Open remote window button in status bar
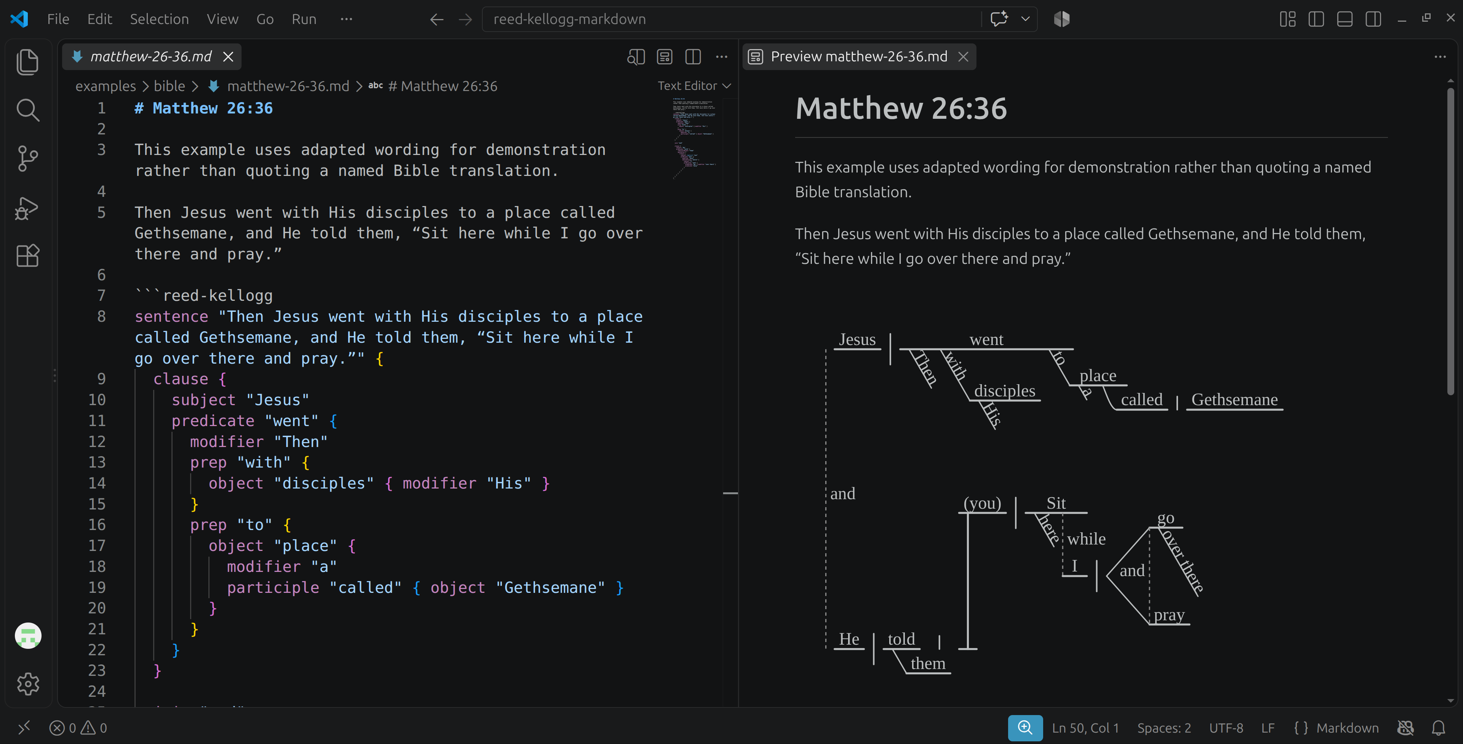This screenshot has height=744, width=1463. tap(24, 728)
